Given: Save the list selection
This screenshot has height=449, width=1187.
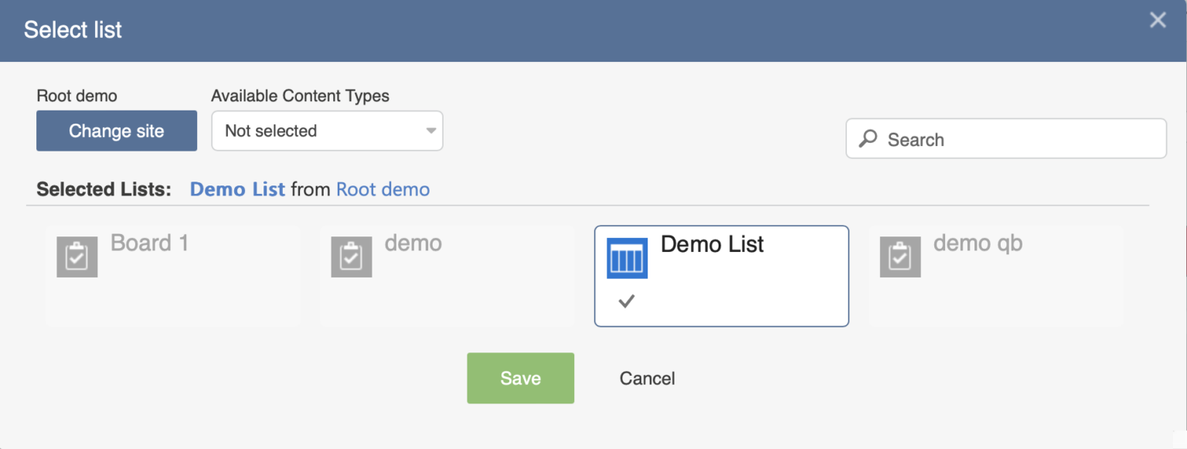Looking at the screenshot, I should [x=520, y=378].
